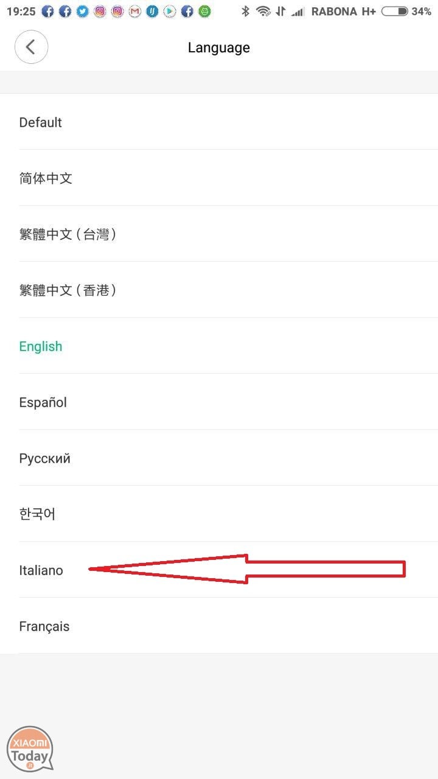Viewport: 438px width, 779px height.
Task: Choose 繁體中文 (台灣) from the list
Action: [219, 234]
